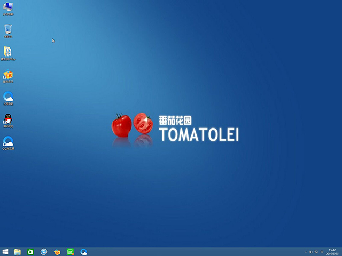
Task: Open Kuwo Music desktop shortcut
Action: click(x=8, y=75)
